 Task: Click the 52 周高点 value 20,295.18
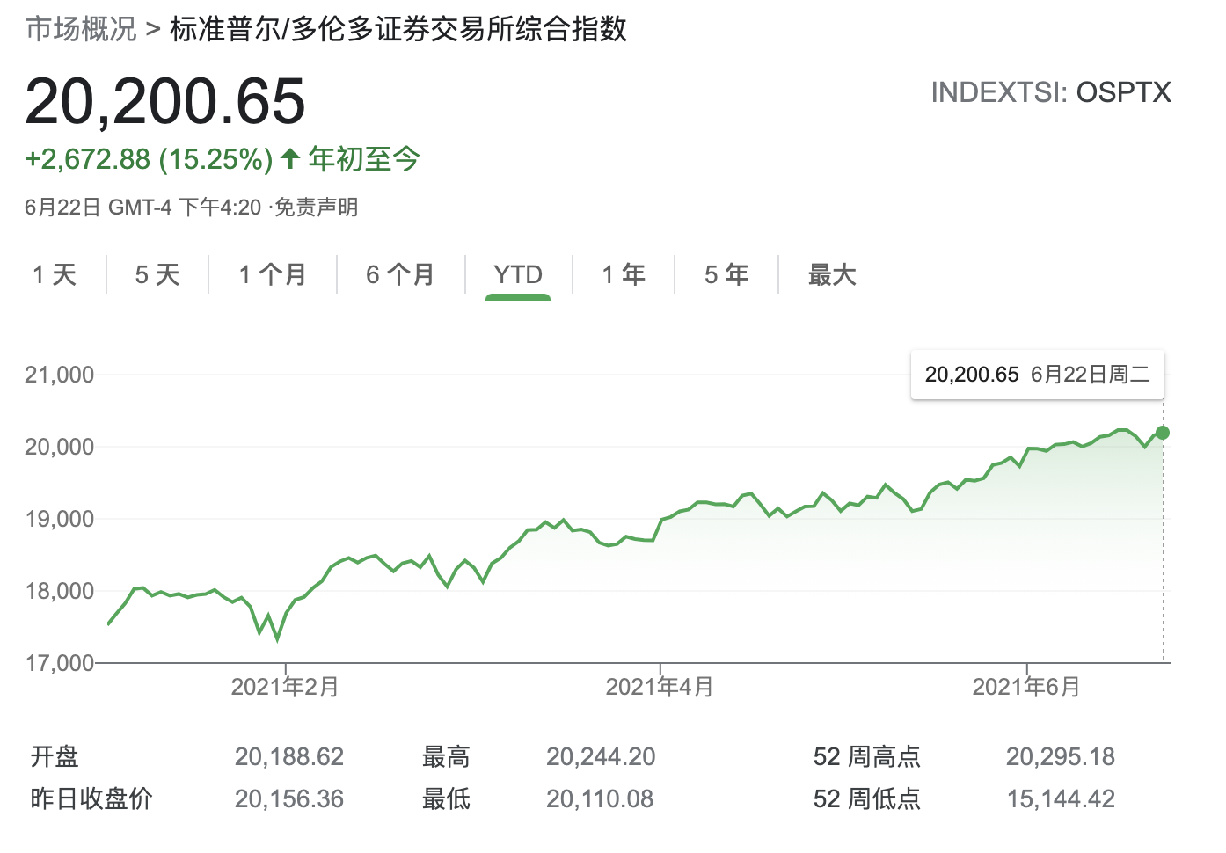(1060, 756)
